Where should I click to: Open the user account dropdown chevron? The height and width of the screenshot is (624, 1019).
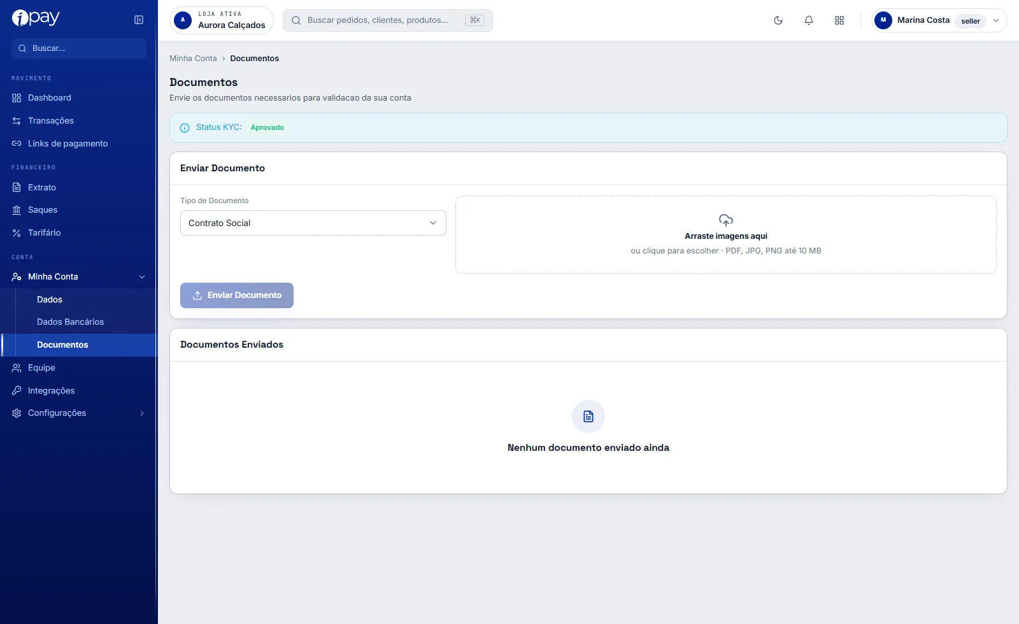point(996,20)
